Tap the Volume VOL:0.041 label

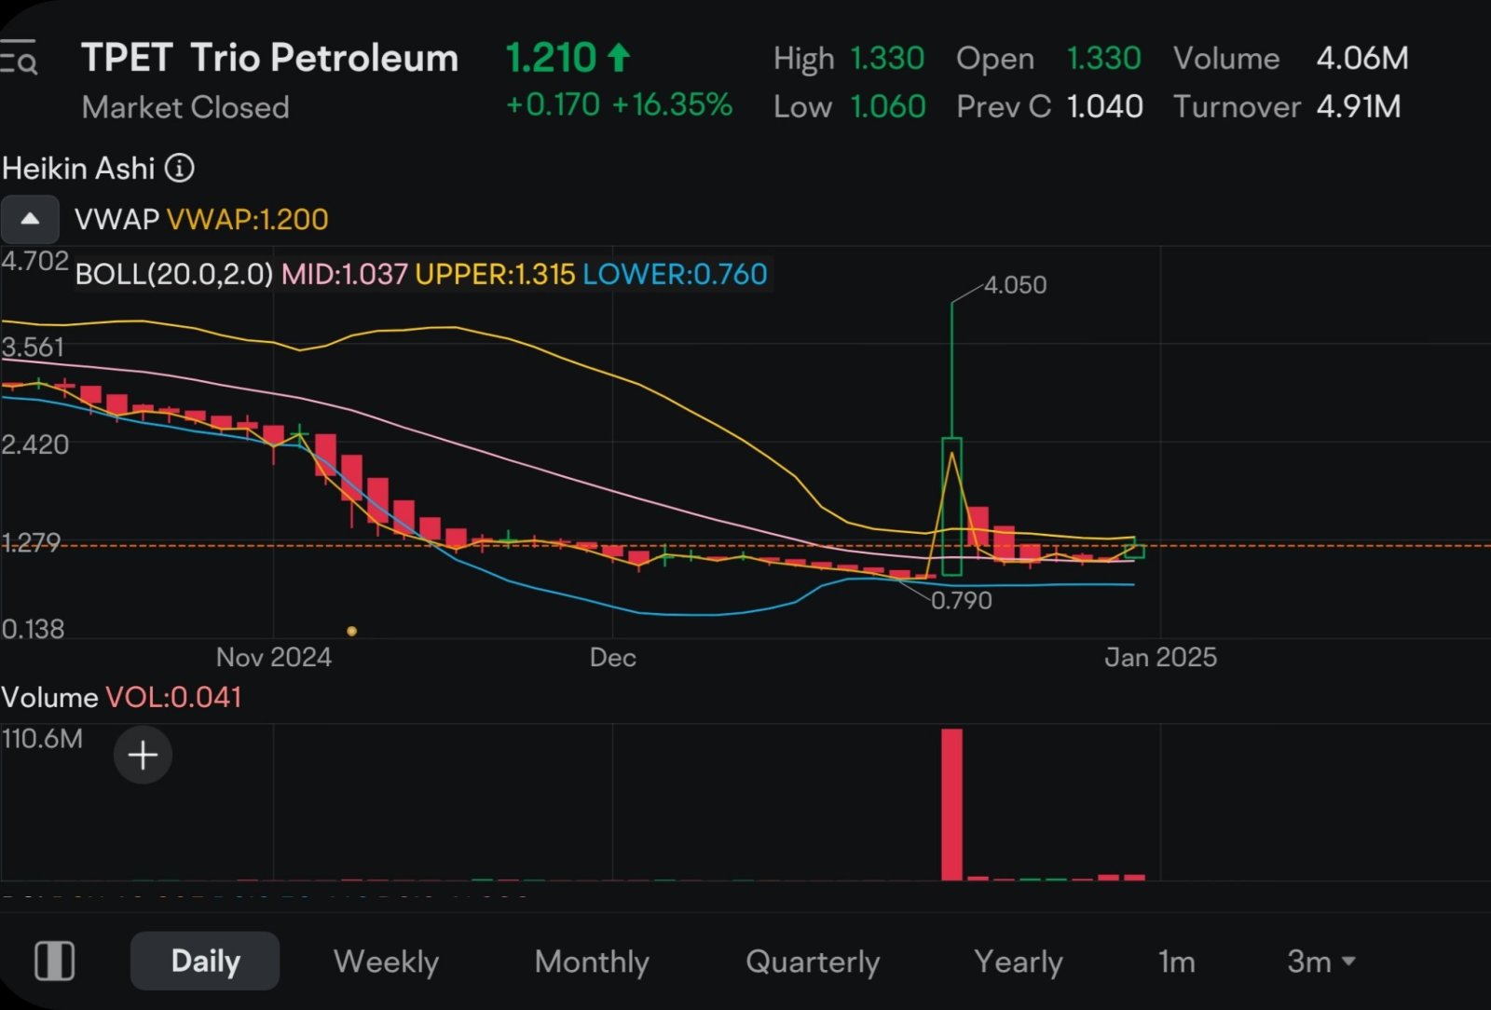[x=122, y=697]
